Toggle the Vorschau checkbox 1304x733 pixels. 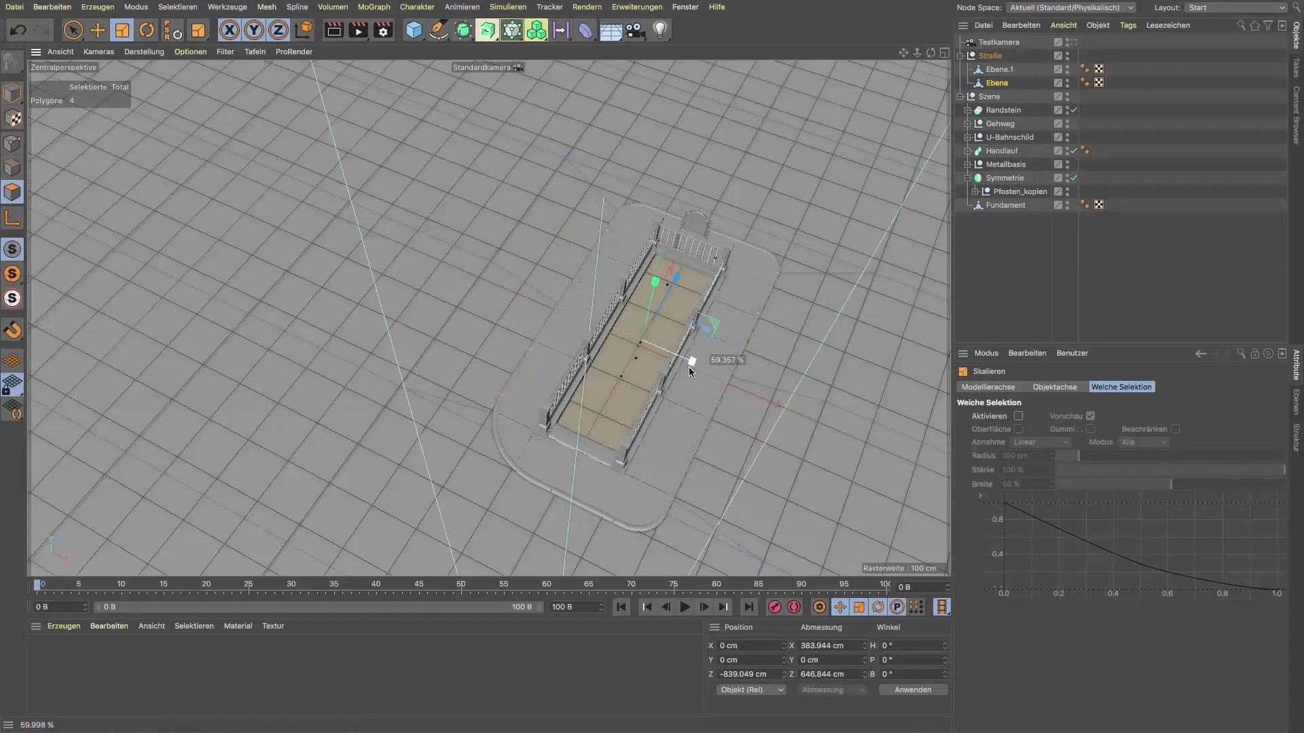click(x=1090, y=416)
